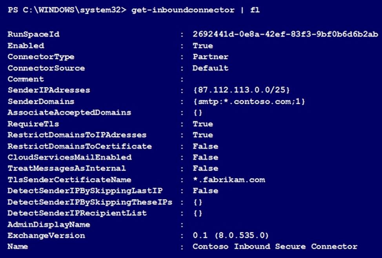The height and width of the screenshot is (258, 382).
Task: Click the Name value Contoso Inbound Secure Connector
Action: pyautogui.click(x=275, y=247)
